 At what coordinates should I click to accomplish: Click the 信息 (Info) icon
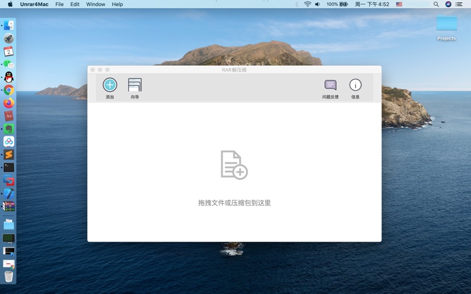[x=355, y=85]
